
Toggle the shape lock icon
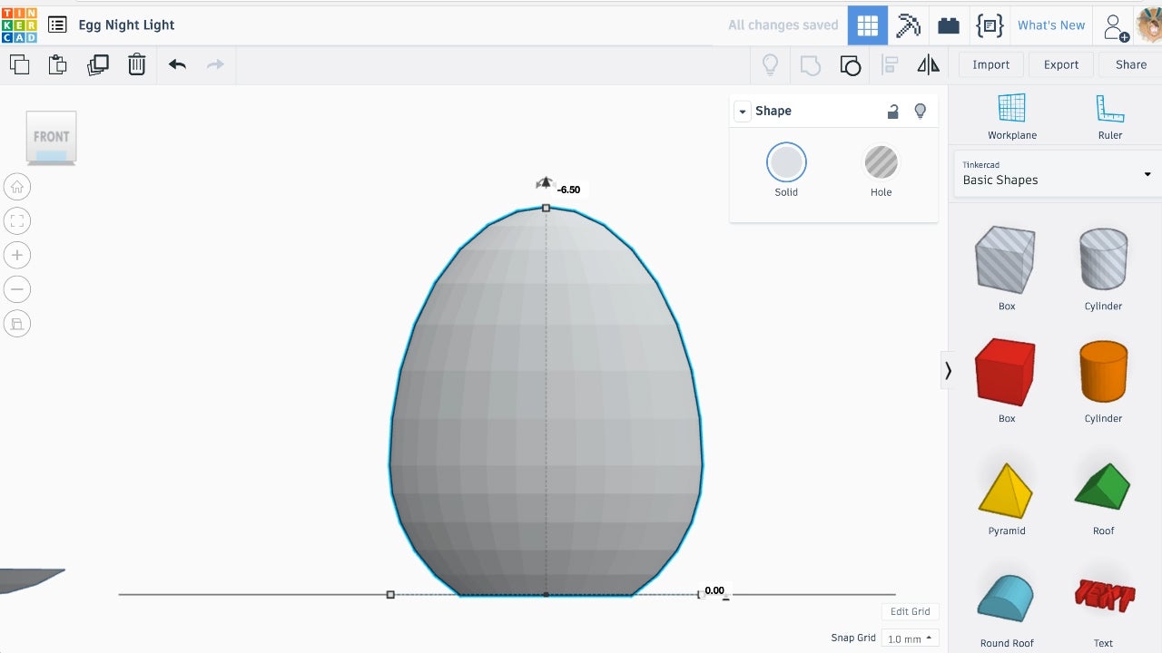[893, 111]
